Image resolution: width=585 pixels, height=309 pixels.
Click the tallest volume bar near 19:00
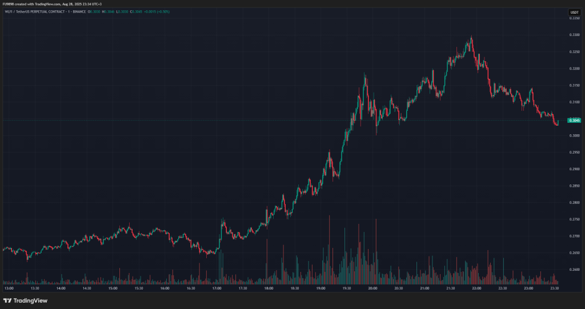330,250
